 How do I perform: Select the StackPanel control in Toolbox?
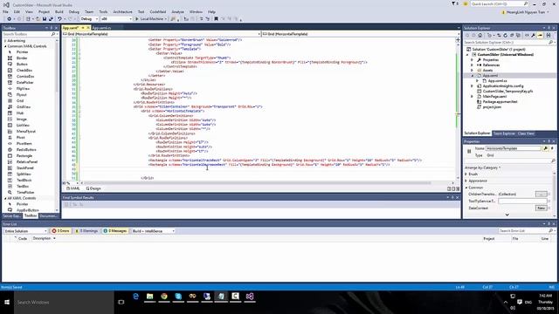click(x=25, y=167)
